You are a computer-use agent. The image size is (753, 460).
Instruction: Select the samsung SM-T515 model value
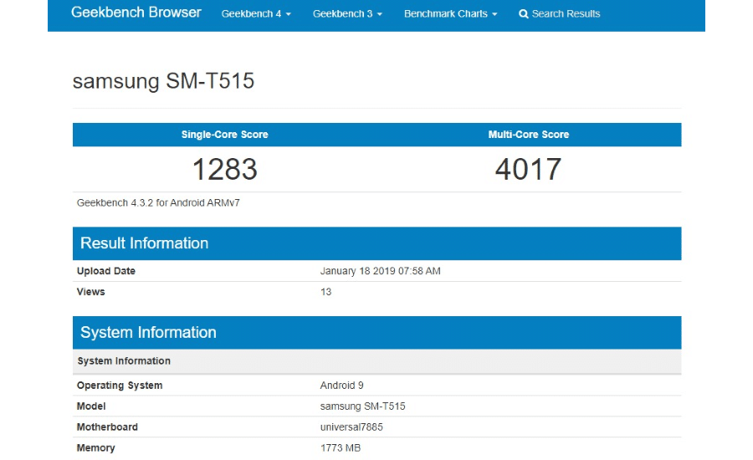(362, 406)
